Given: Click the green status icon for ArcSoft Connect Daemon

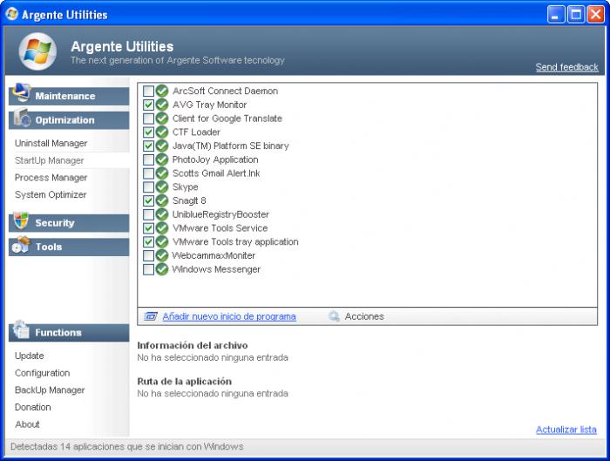Looking at the screenshot, I should [162, 91].
